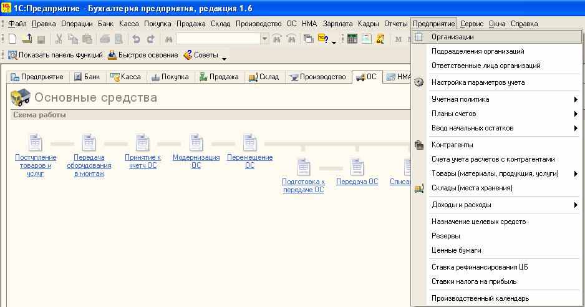This screenshot has height=307, width=585.
Task: Click the Советы toolbar button
Action: tap(201, 55)
